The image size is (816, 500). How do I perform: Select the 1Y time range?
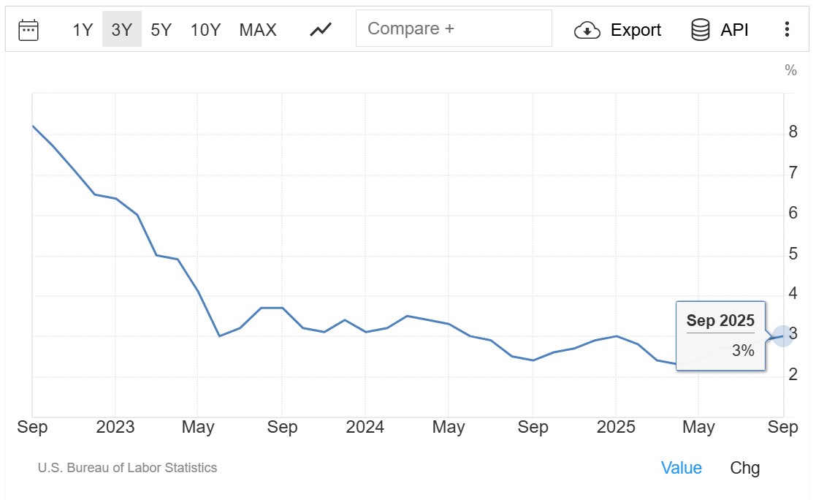pyautogui.click(x=83, y=30)
